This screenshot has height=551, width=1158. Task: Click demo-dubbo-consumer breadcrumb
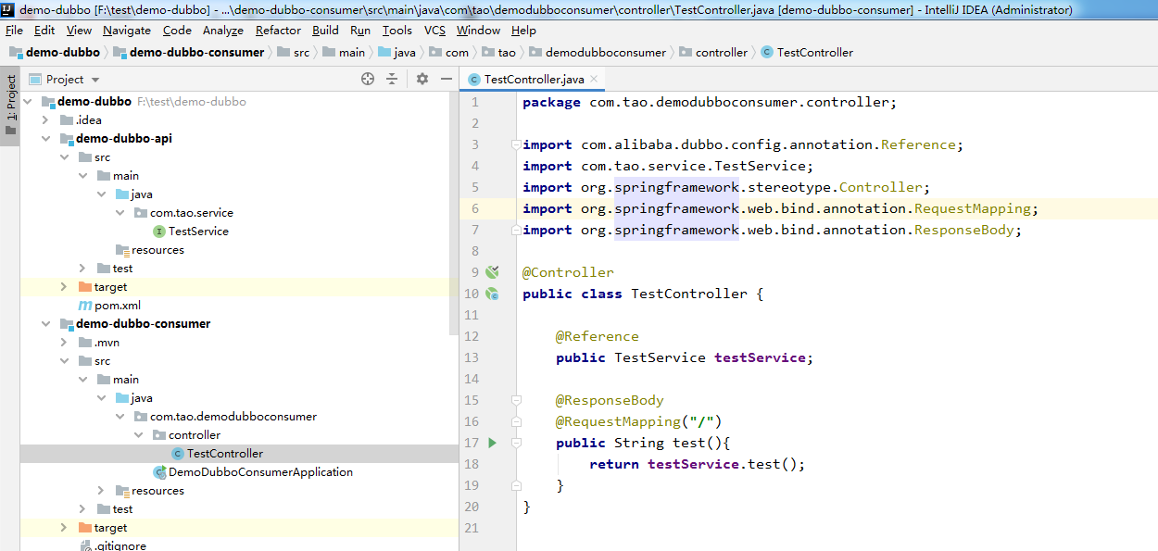point(189,53)
